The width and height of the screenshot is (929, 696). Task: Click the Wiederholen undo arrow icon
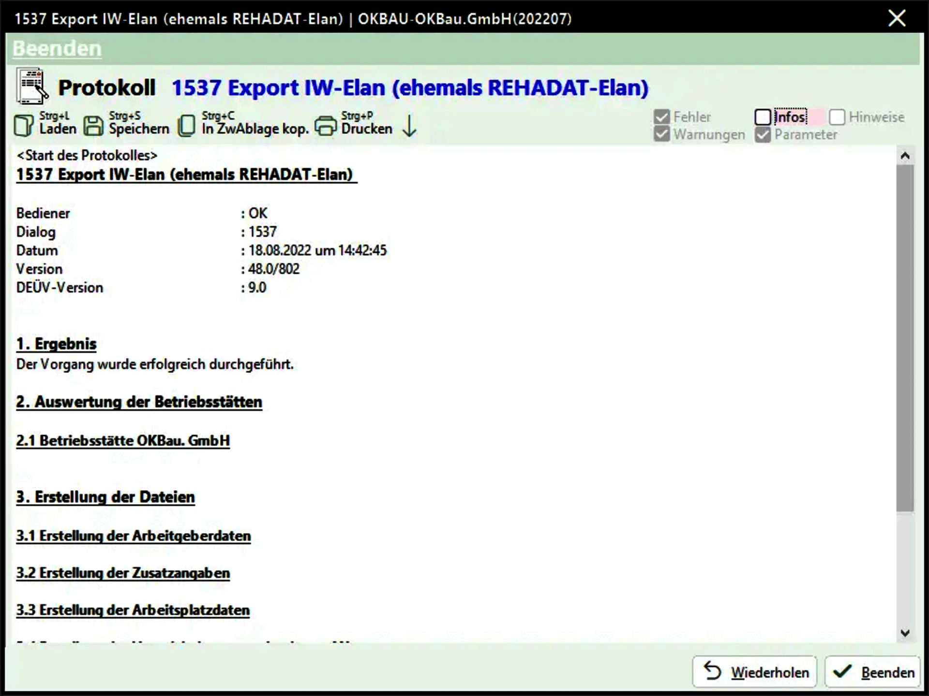[712, 671]
